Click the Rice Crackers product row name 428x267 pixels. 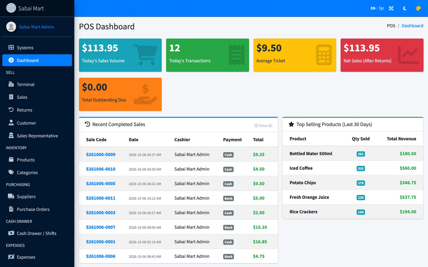303,212
